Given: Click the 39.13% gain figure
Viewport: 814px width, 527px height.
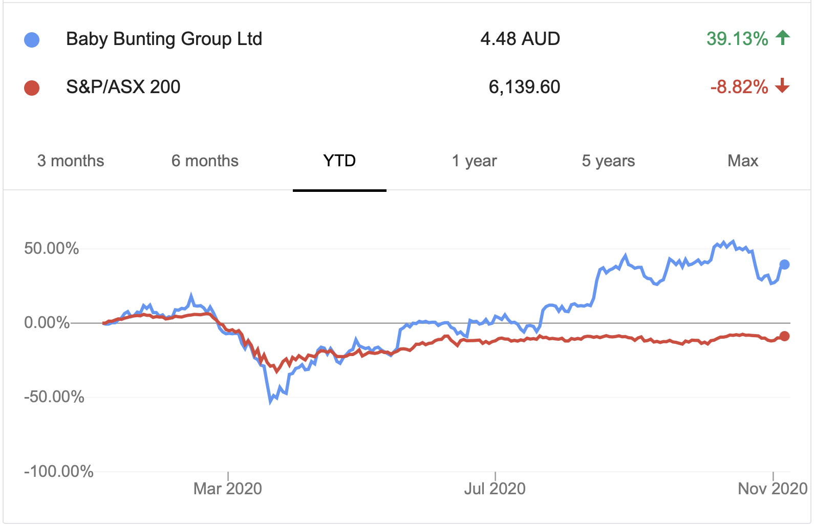Looking at the screenshot, I should 737,39.
